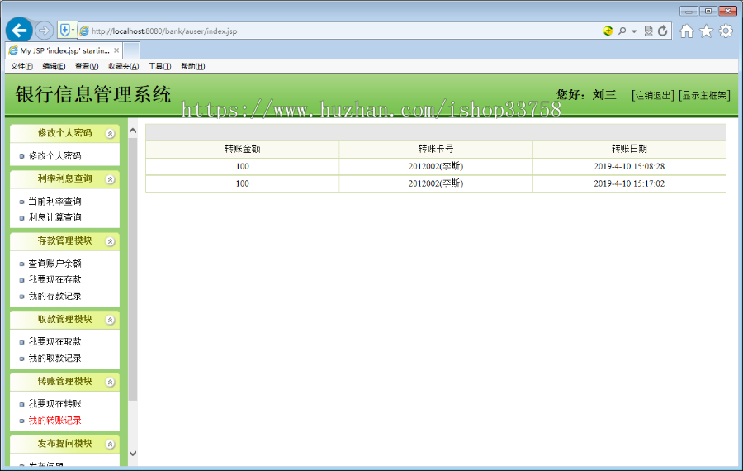The image size is (743, 471).
Task: Click the browser forward arrow button
Action: [x=44, y=31]
